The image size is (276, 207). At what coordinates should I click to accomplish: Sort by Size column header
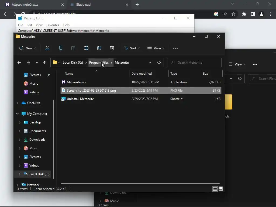click(205, 74)
